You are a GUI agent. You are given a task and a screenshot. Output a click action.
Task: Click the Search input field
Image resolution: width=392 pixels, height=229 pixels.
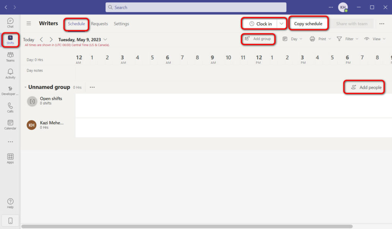click(196, 7)
